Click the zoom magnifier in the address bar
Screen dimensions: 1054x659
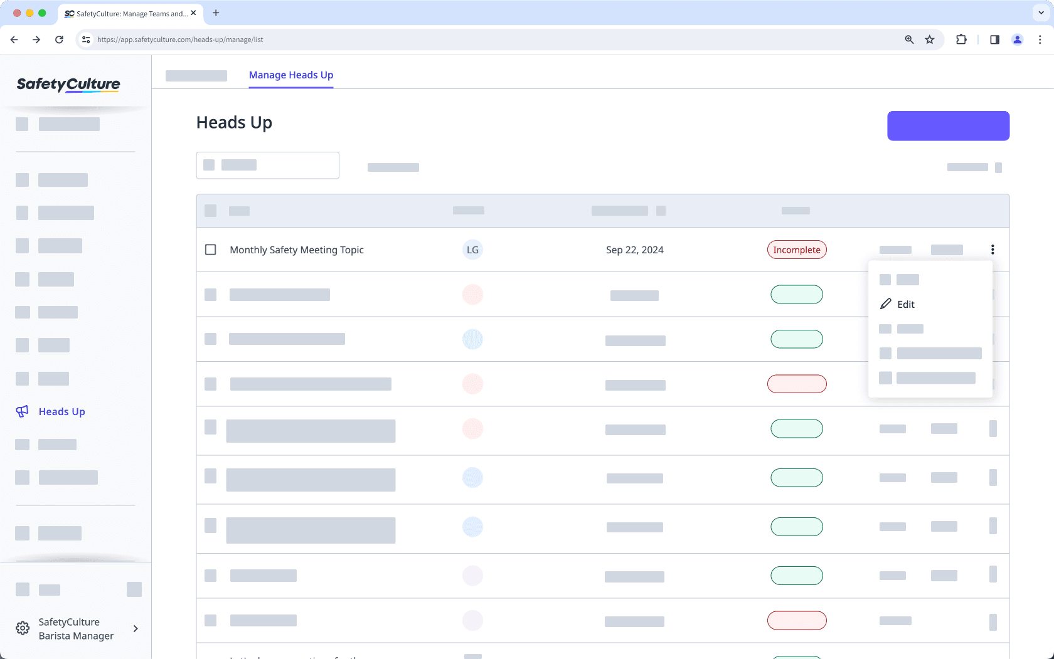(908, 40)
